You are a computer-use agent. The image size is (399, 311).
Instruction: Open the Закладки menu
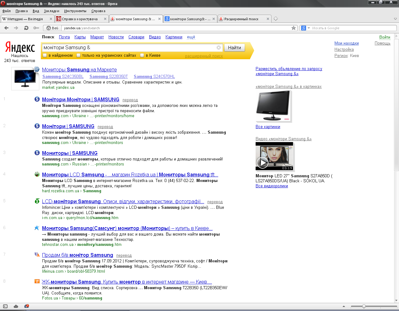tap(51, 11)
